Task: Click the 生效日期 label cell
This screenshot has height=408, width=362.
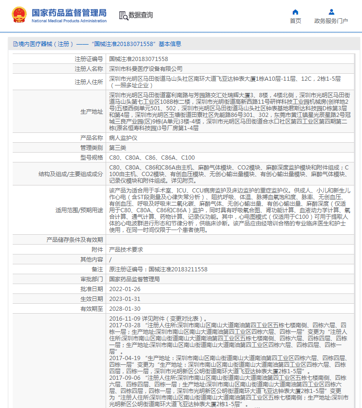Action: tap(59, 299)
